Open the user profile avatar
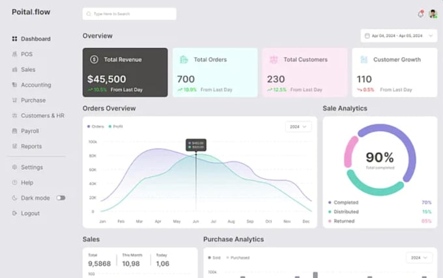443x278 pixels. coord(433,14)
